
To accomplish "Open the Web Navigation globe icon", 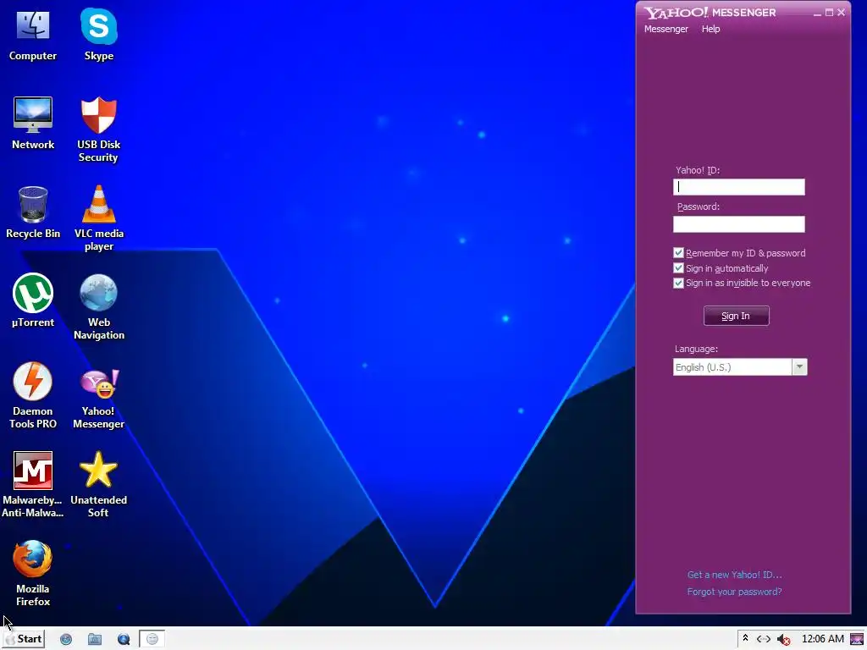I will click(98, 307).
